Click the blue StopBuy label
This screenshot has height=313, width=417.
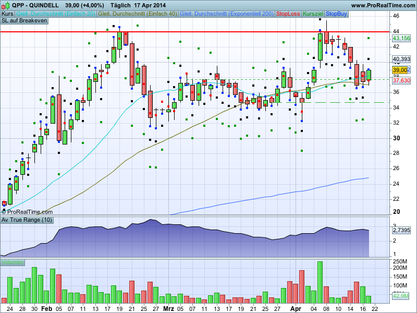(x=336, y=14)
